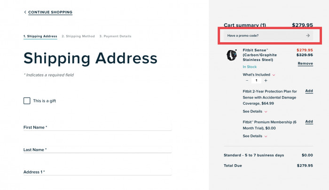Select the 2. Shipping Method step tab
329x190 pixels.
coord(78,36)
